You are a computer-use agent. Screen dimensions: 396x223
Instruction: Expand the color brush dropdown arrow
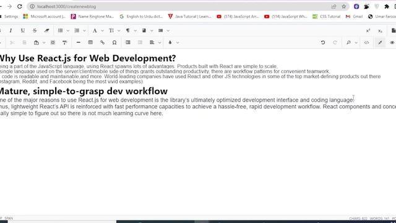178,43
